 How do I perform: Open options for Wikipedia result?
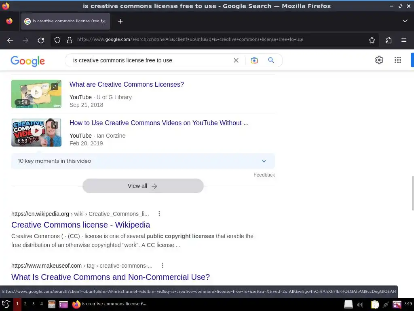point(159,213)
